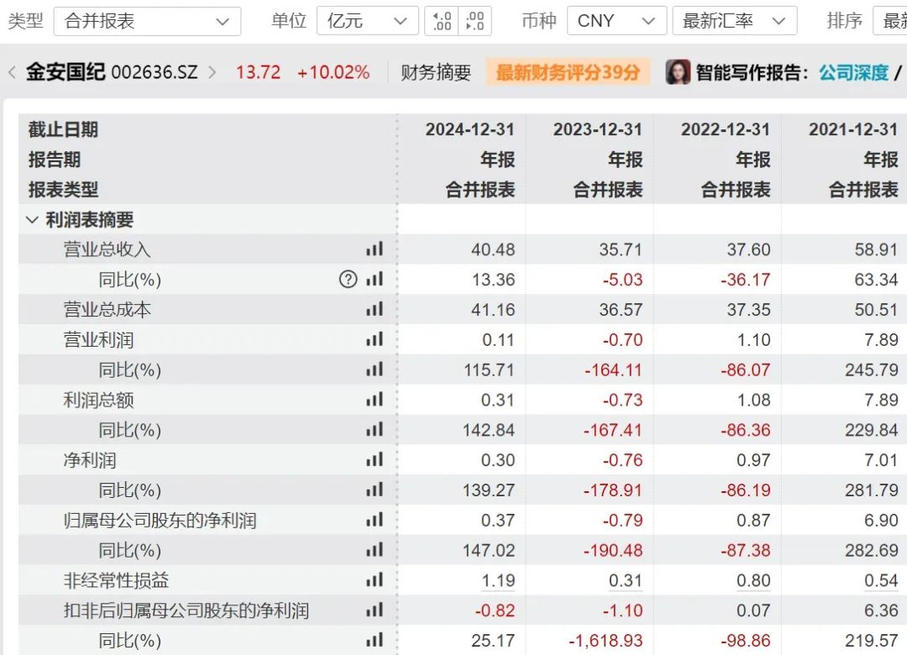Click the 归属母公司股东的净利润 row label
This screenshot has height=655, width=907.
160,520
